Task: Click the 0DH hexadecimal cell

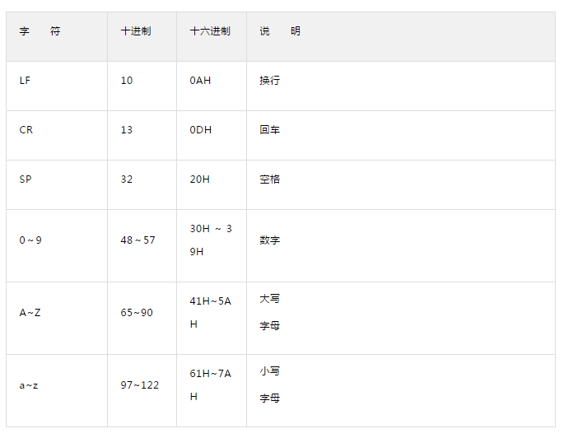Action: tap(200, 130)
